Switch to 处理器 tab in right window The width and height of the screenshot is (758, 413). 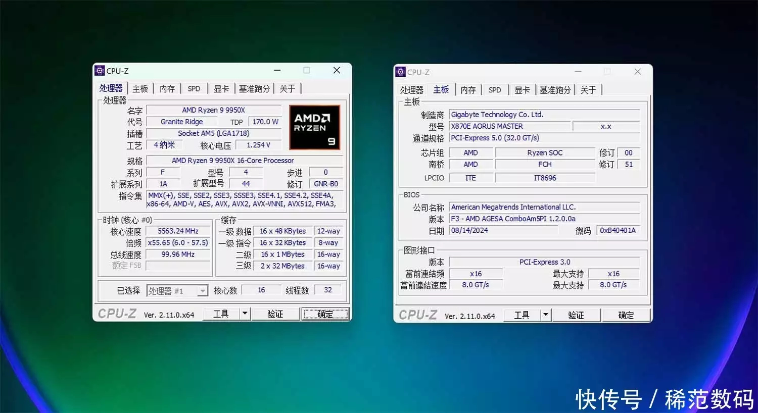pyautogui.click(x=412, y=90)
